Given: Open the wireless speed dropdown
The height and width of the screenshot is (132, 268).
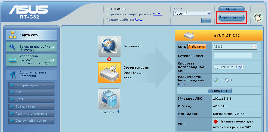Looking at the screenshot, I should point(228,67).
